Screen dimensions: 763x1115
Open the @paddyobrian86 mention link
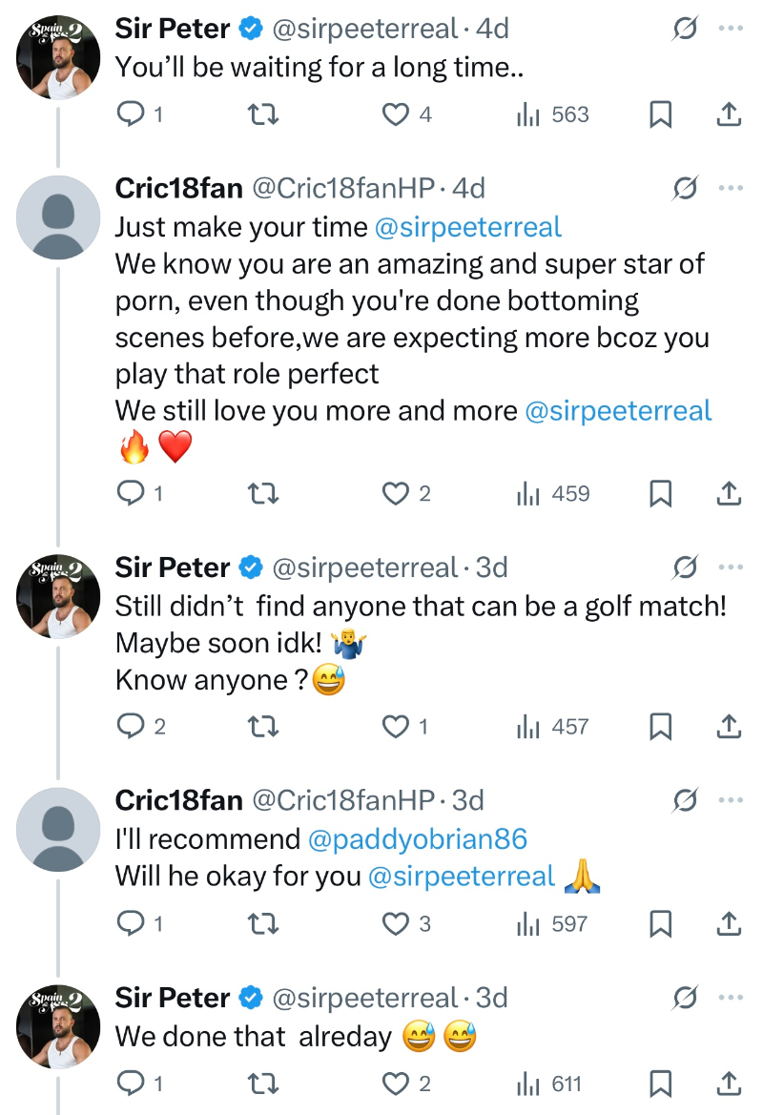click(418, 838)
